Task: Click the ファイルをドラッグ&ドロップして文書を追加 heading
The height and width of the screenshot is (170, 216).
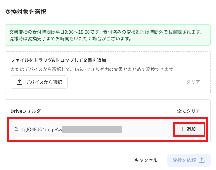Action: [58, 60]
